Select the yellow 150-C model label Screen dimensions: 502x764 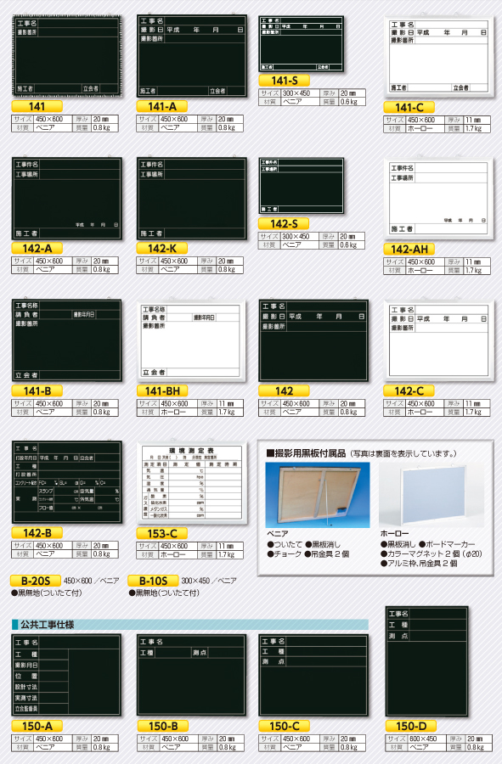(x=285, y=726)
